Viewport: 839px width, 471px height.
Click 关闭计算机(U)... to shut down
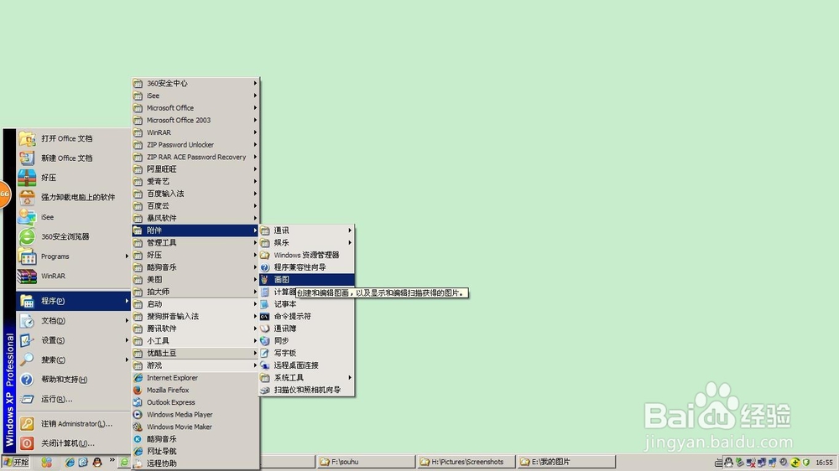click(73, 443)
